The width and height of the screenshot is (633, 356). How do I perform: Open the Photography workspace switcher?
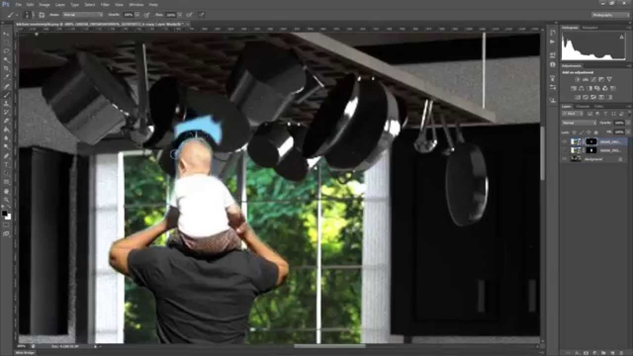click(611, 15)
